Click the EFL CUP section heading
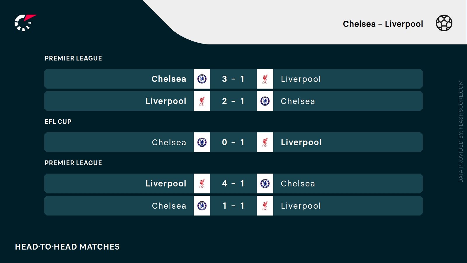The image size is (467, 263). 58,122
